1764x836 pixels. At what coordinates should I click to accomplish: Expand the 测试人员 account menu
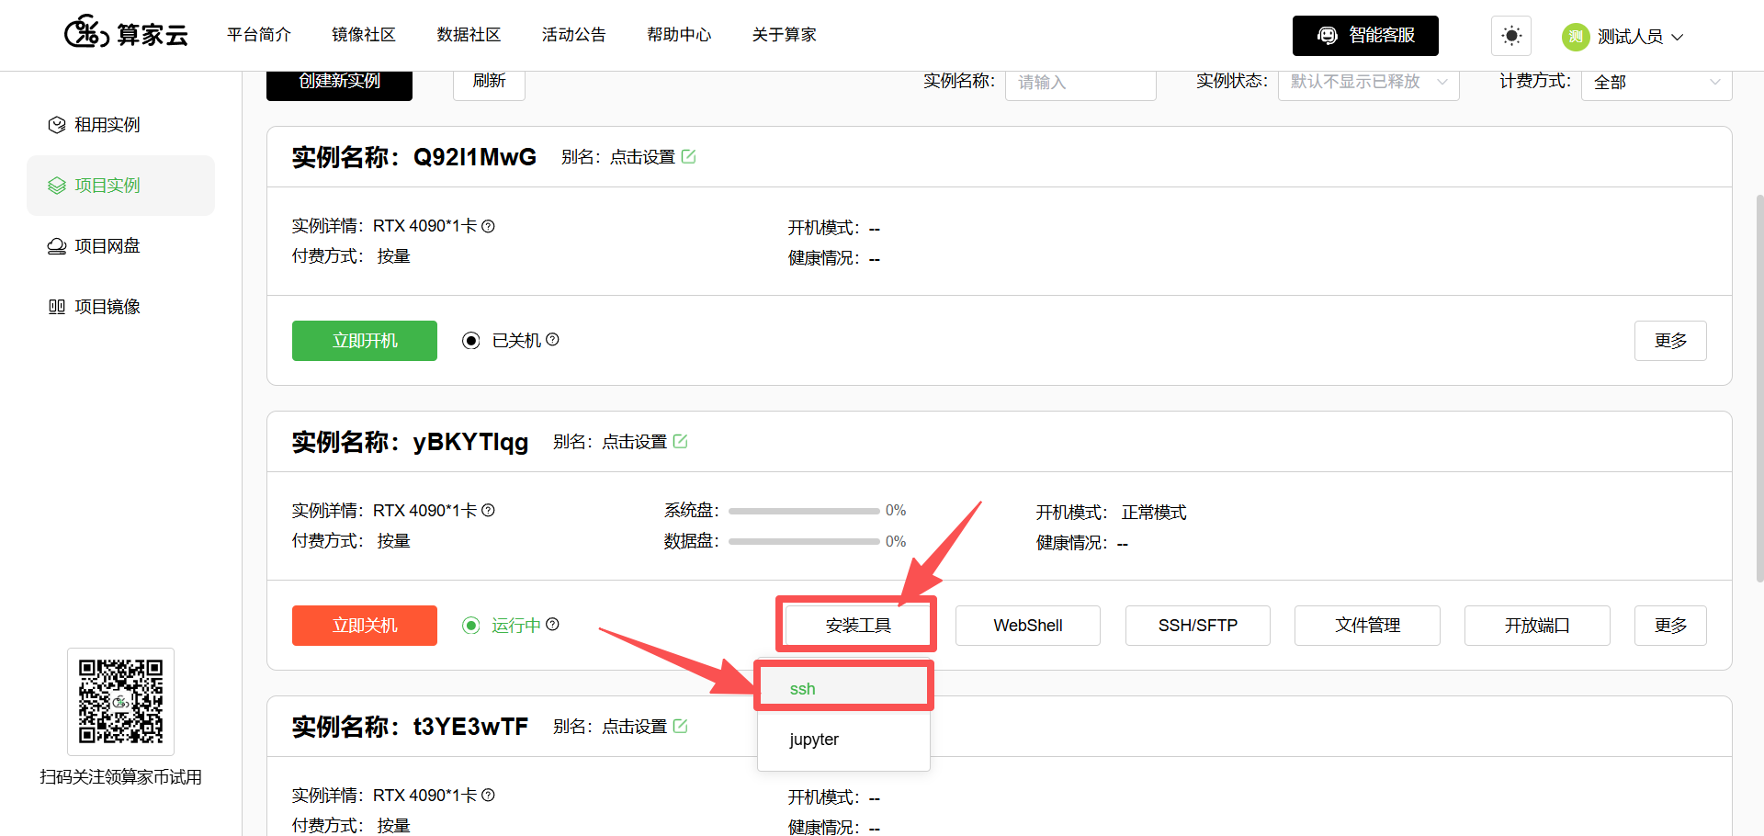coord(1640,37)
